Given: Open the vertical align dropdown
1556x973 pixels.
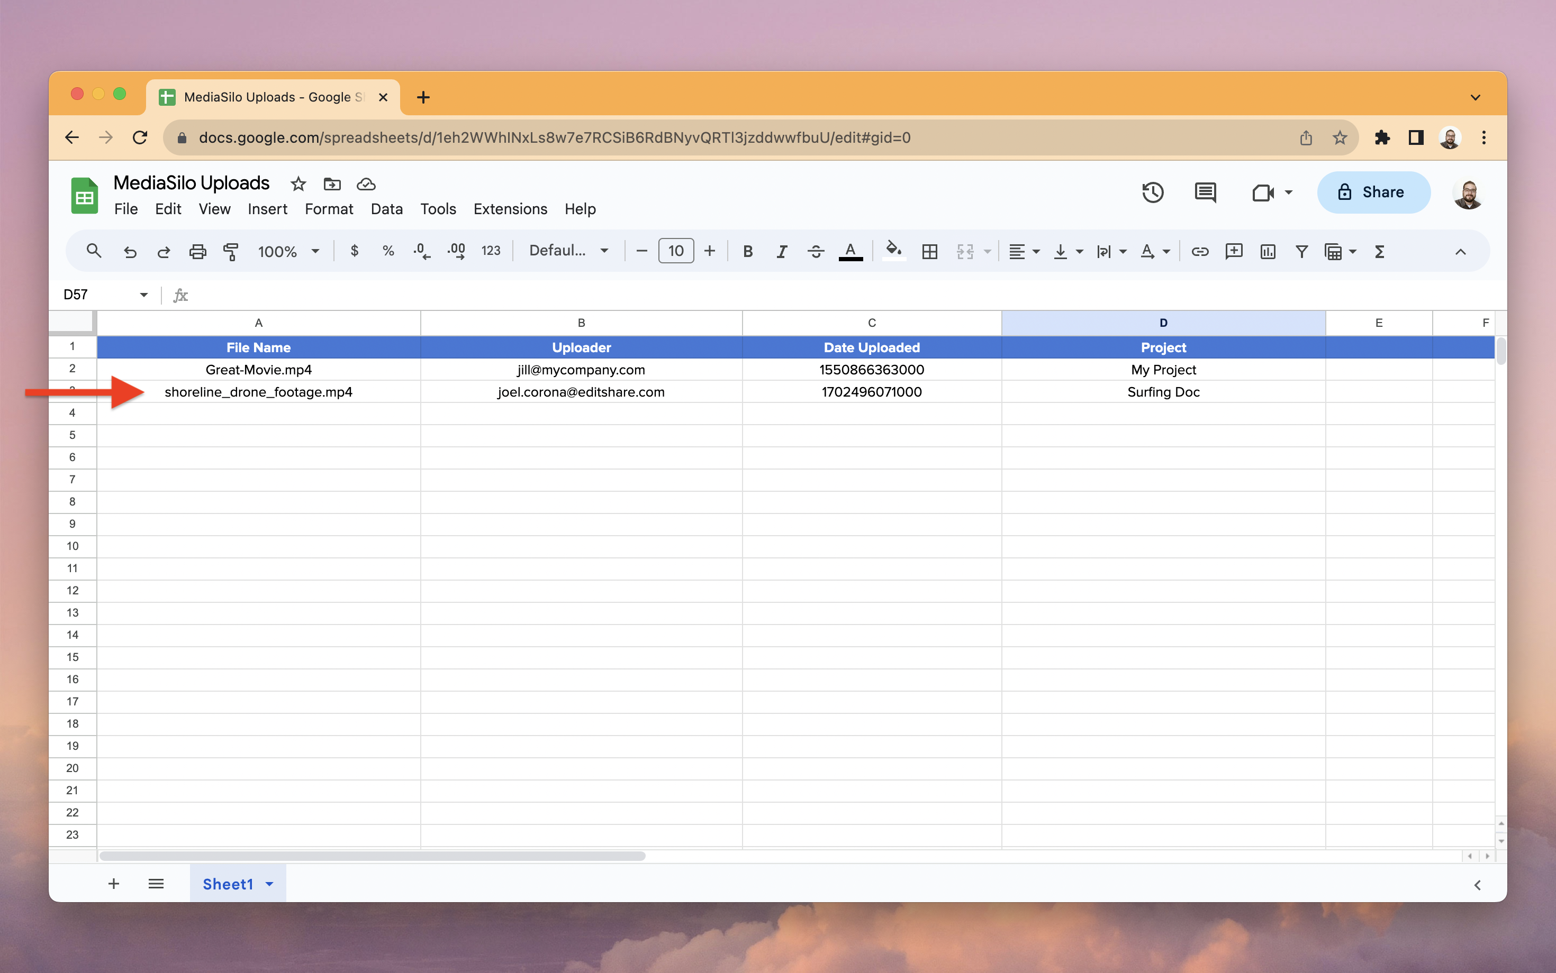Looking at the screenshot, I should (1068, 252).
